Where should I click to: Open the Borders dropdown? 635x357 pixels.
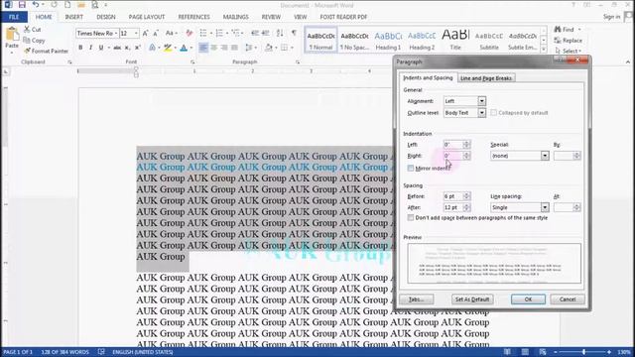coord(292,48)
